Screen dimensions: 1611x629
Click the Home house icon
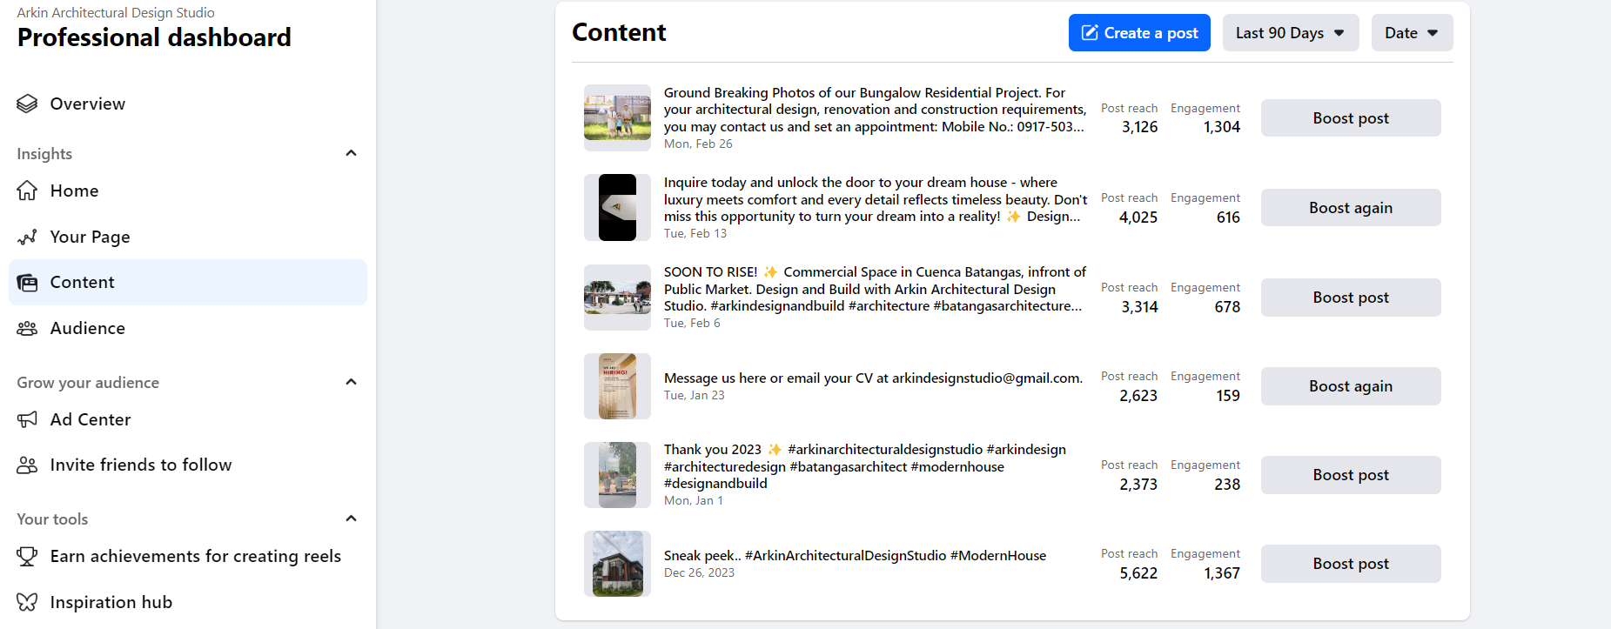point(27,191)
